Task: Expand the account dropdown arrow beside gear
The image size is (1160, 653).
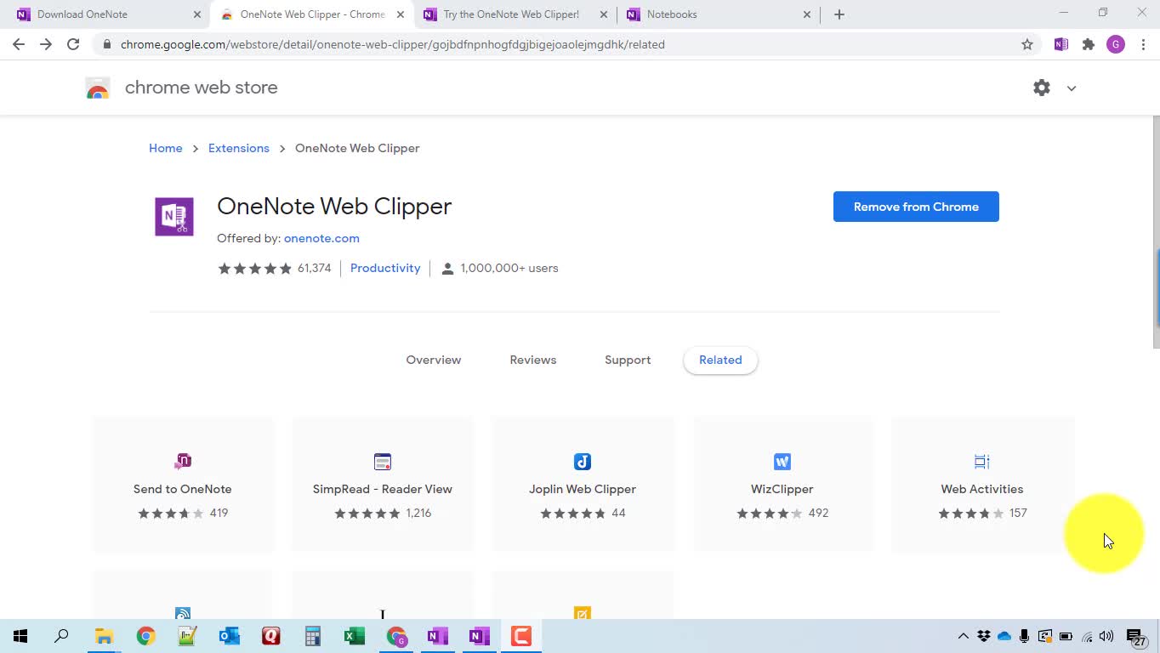Action: pyautogui.click(x=1071, y=88)
